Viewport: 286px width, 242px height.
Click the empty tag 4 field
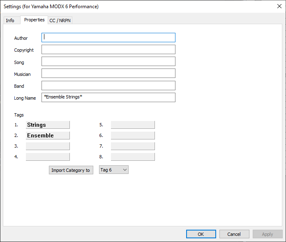48,157
